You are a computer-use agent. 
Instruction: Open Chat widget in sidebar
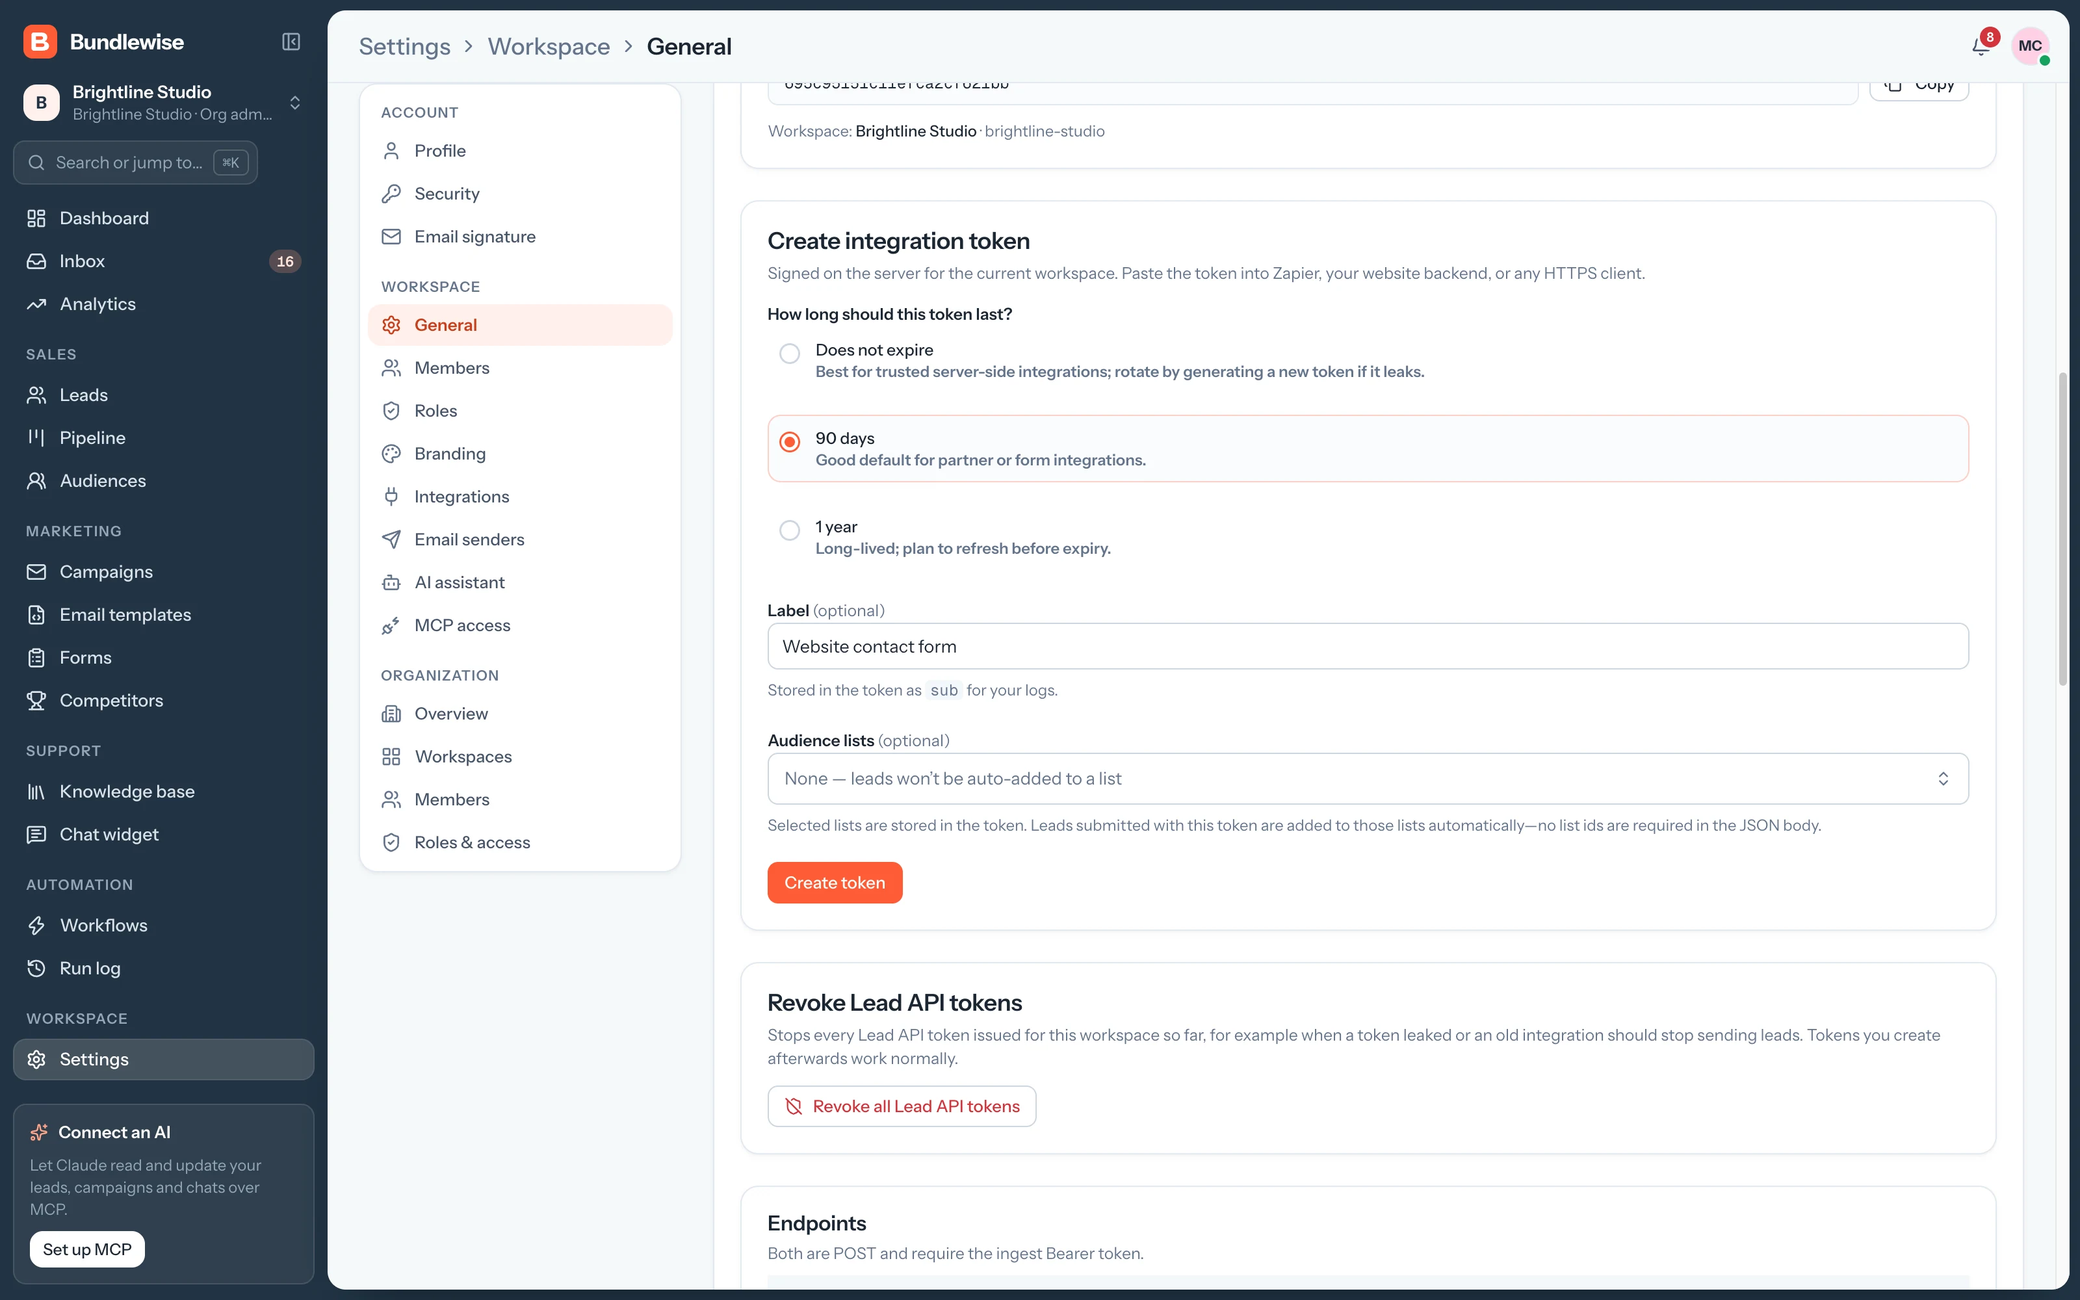pos(163,835)
